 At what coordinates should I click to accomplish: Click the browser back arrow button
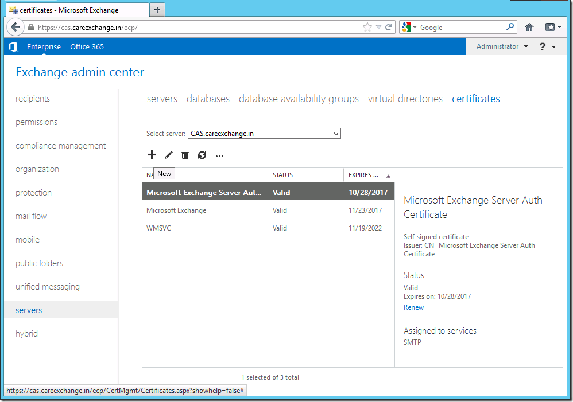(16, 27)
